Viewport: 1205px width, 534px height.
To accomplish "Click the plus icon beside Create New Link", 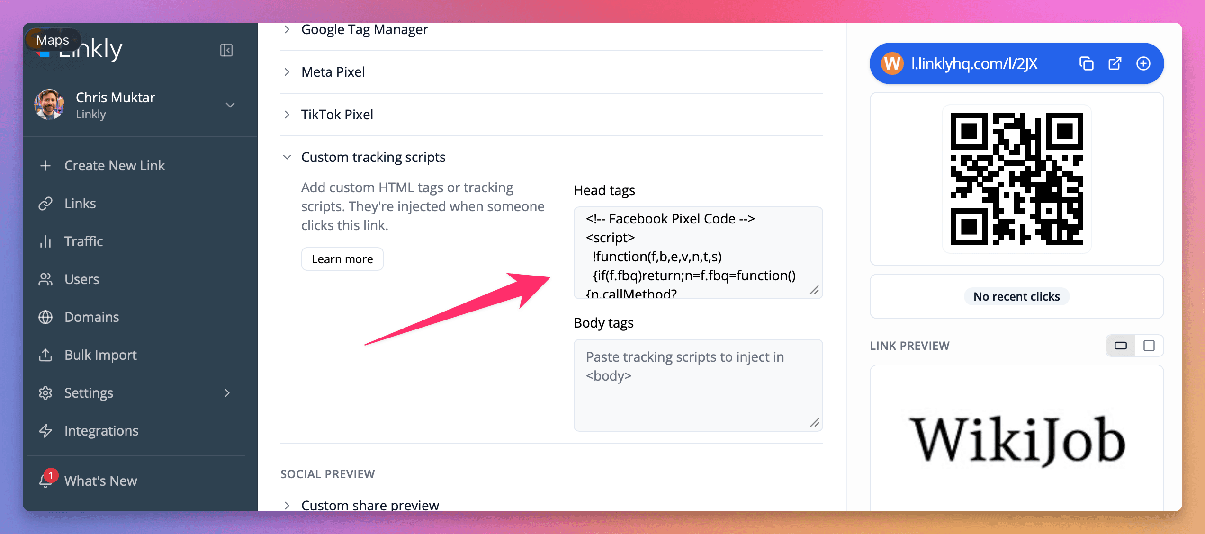I will (45, 166).
